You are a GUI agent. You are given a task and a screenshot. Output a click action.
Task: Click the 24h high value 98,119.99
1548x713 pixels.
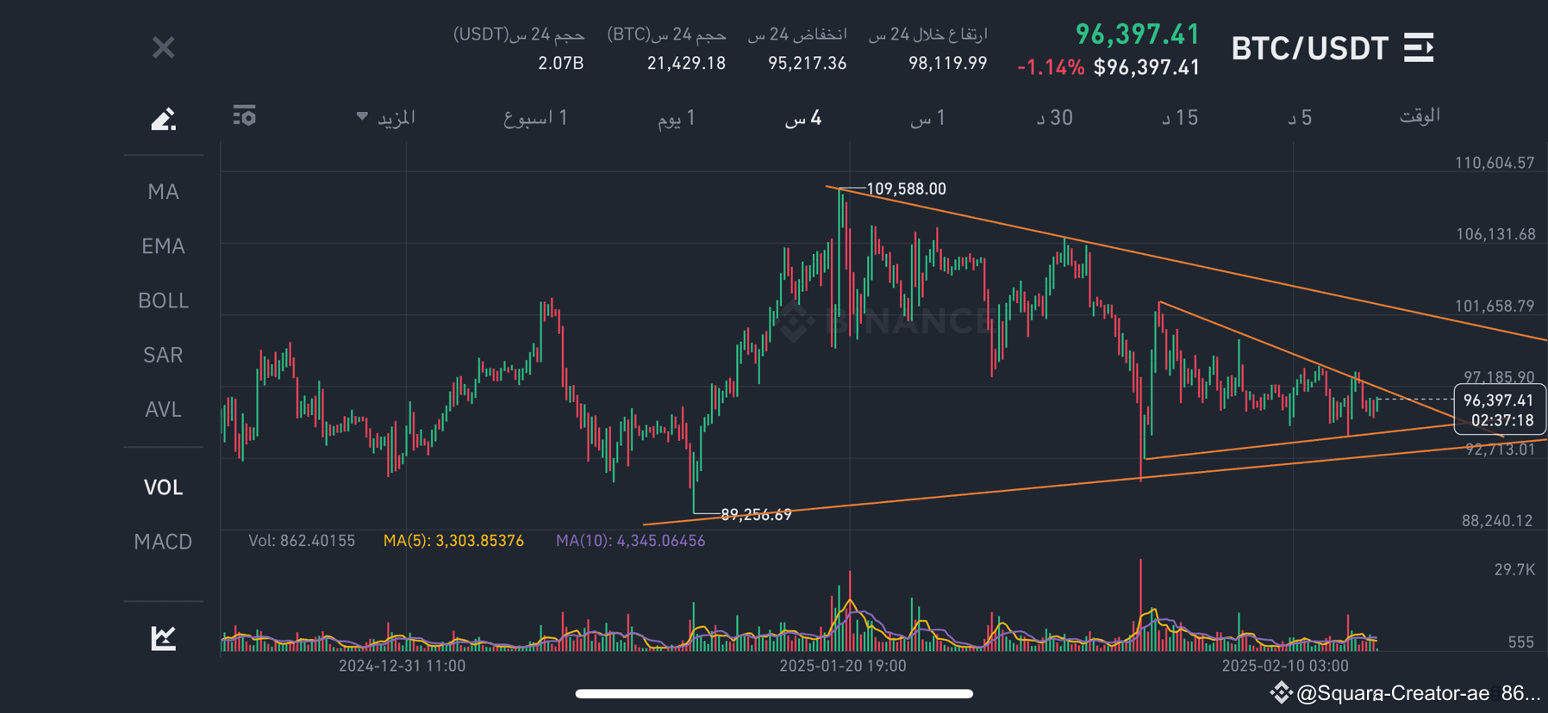click(x=948, y=63)
